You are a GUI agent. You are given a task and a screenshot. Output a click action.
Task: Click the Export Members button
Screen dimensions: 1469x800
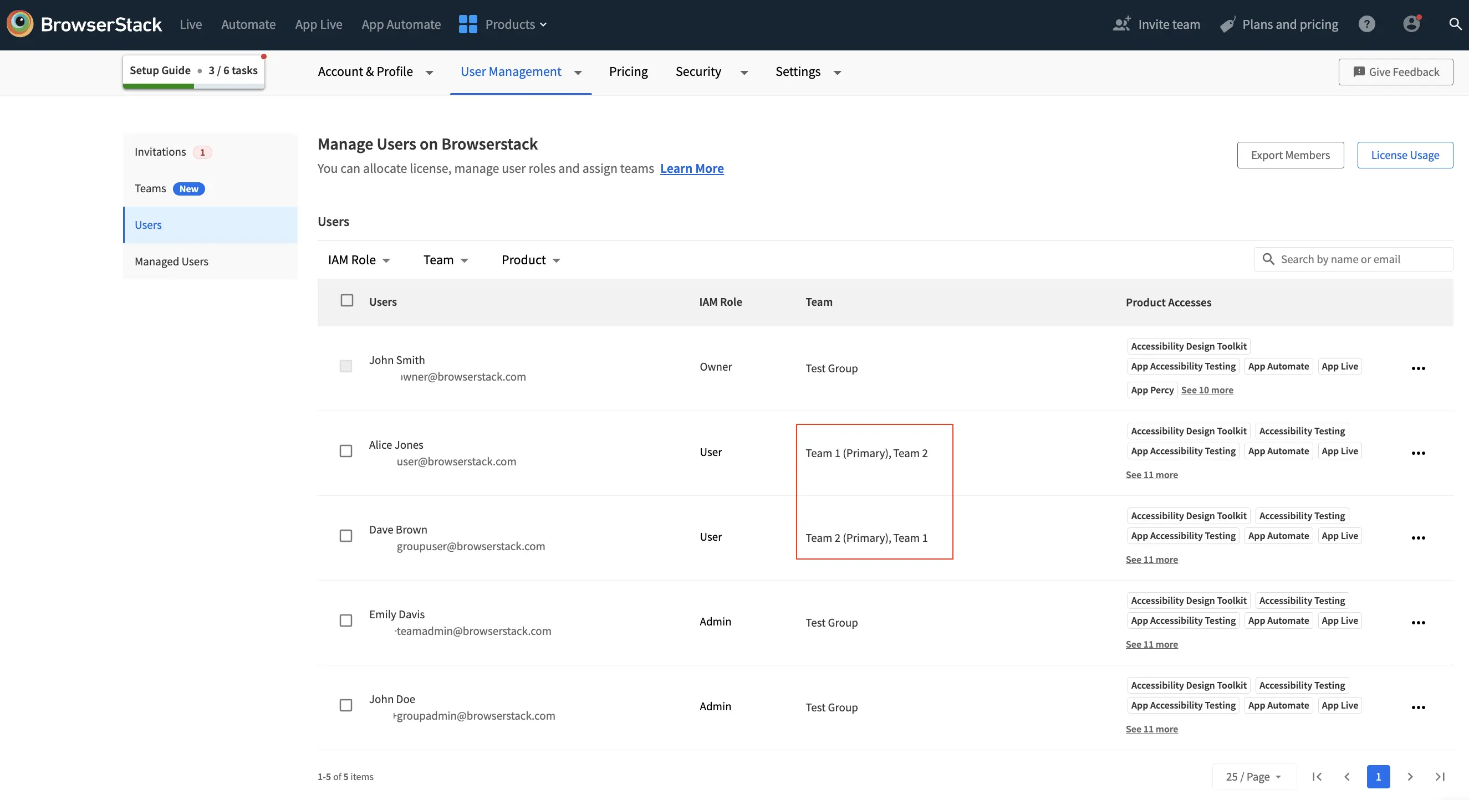click(1290, 155)
